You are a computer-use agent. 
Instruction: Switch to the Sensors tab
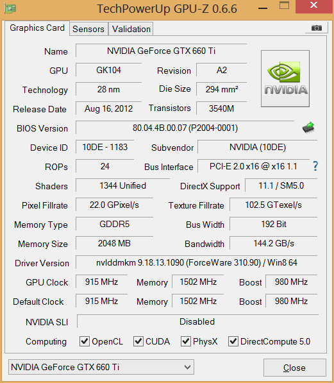(x=88, y=29)
